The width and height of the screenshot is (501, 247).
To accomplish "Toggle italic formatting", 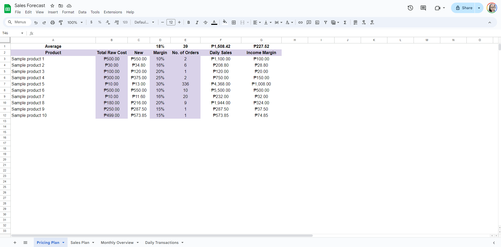I will click(197, 22).
